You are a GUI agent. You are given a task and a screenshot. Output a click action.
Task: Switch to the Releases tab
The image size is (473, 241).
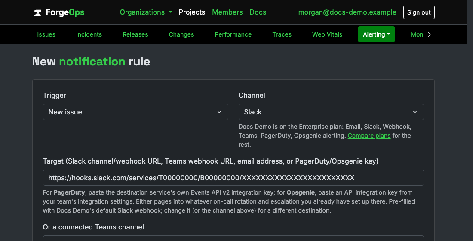click(x=135, y=34)
